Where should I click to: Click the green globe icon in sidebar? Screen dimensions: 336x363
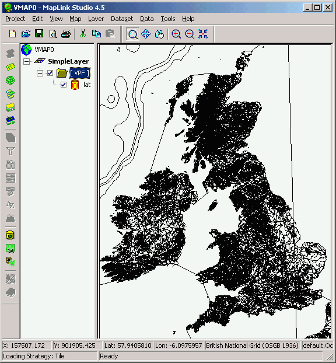click(x=10, y=81)
